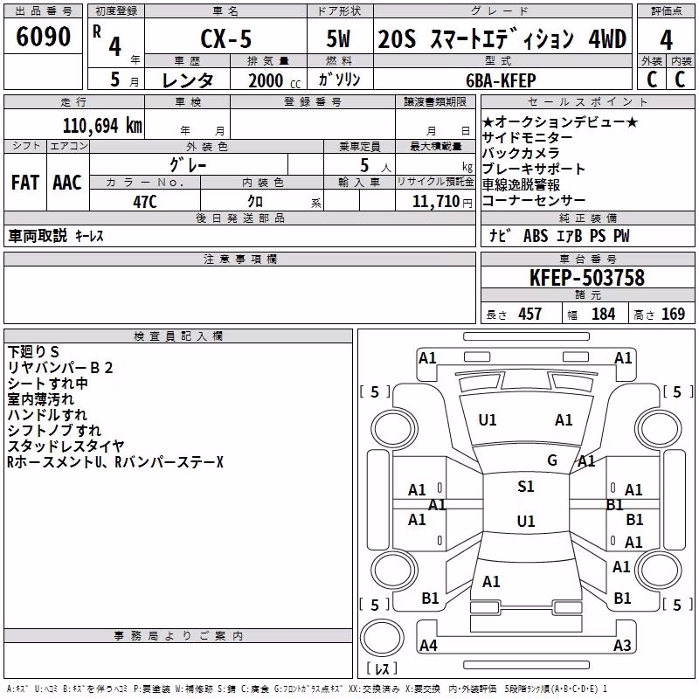Click the model code 6BA-KFEP
The height and width of the screenshot is (699, 699).
pos(501,80)
